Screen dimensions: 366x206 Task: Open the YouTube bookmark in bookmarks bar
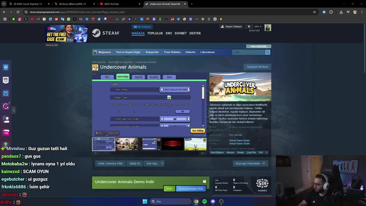pyautogui.click(x=32, y=19)
